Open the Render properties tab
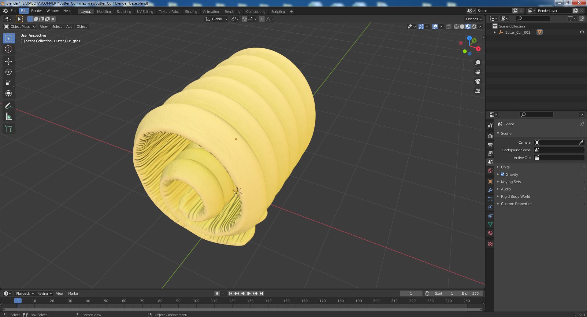Viewport: 587px width, 317px height. [x=490, y=136]
